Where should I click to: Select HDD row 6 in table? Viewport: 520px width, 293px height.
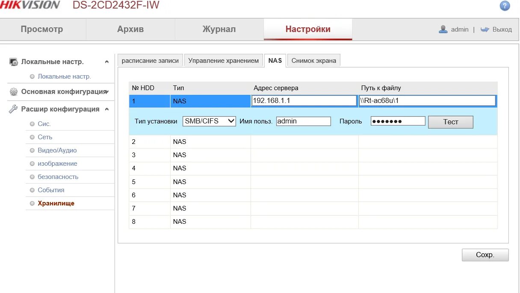(313, 195)
